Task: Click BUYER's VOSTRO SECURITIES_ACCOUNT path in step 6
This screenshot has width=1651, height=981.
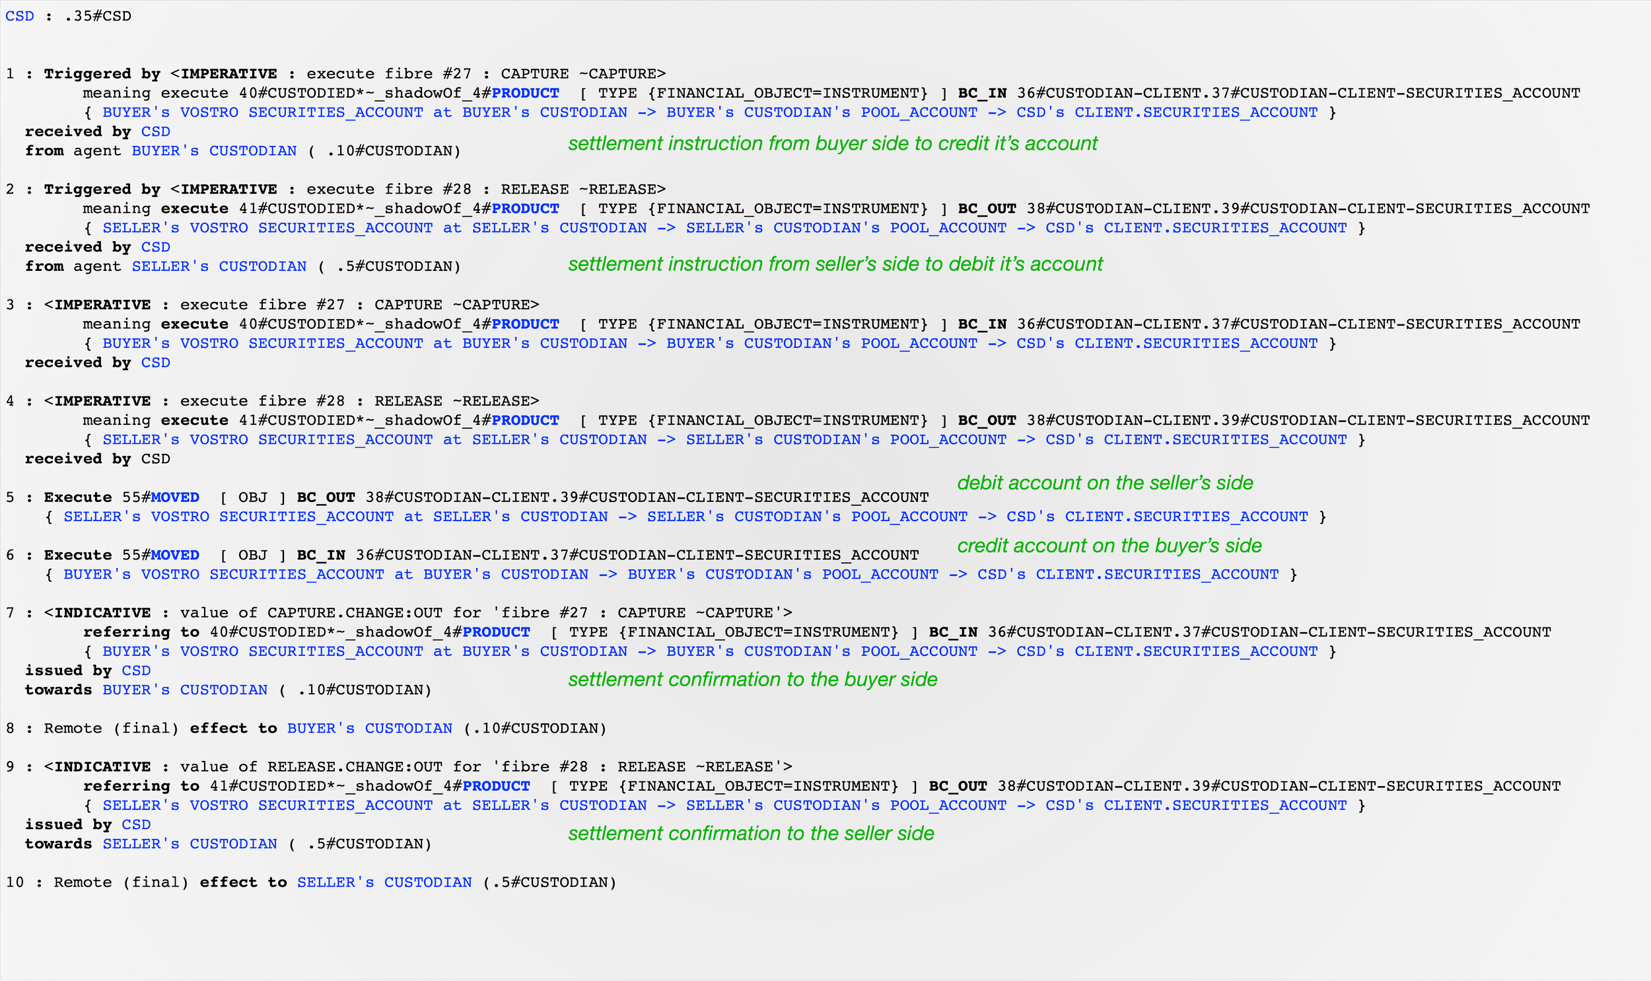Action: pyautogui.click(x=223, y=575)
